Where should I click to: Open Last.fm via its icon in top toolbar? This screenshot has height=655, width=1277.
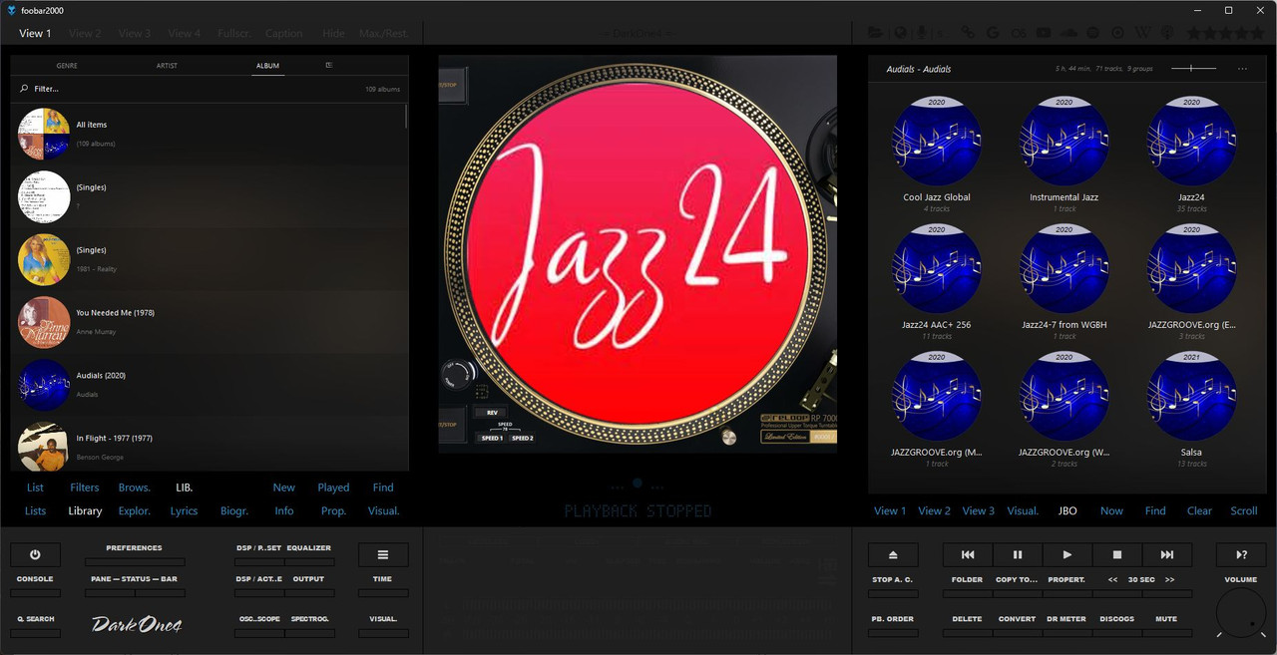coord(1019,33)
